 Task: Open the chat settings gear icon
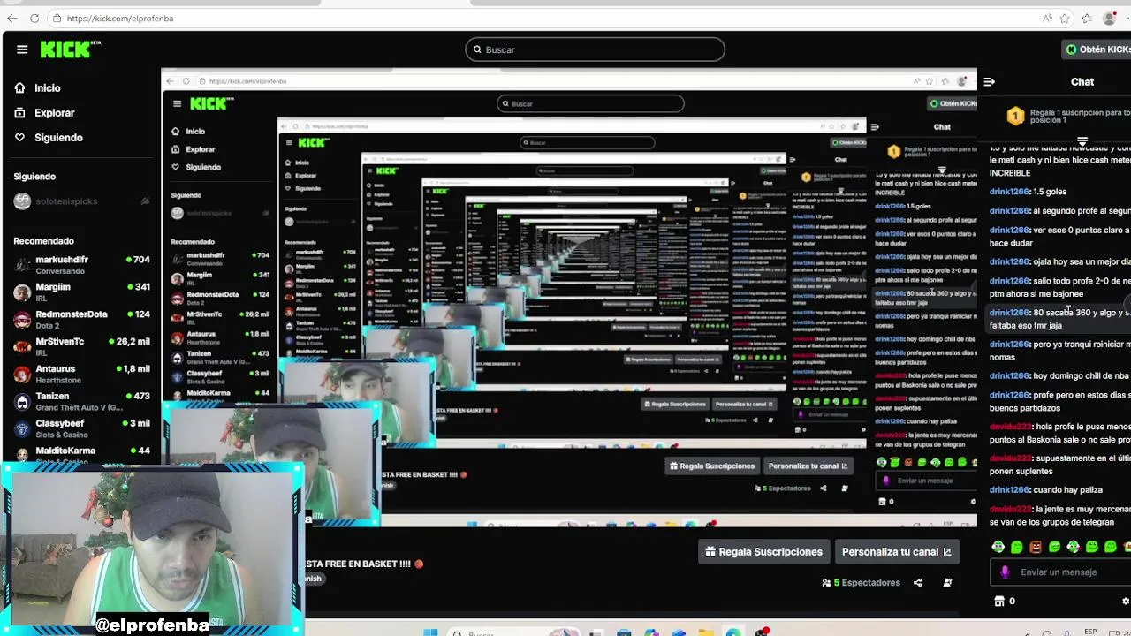(x=1126, y=602)
